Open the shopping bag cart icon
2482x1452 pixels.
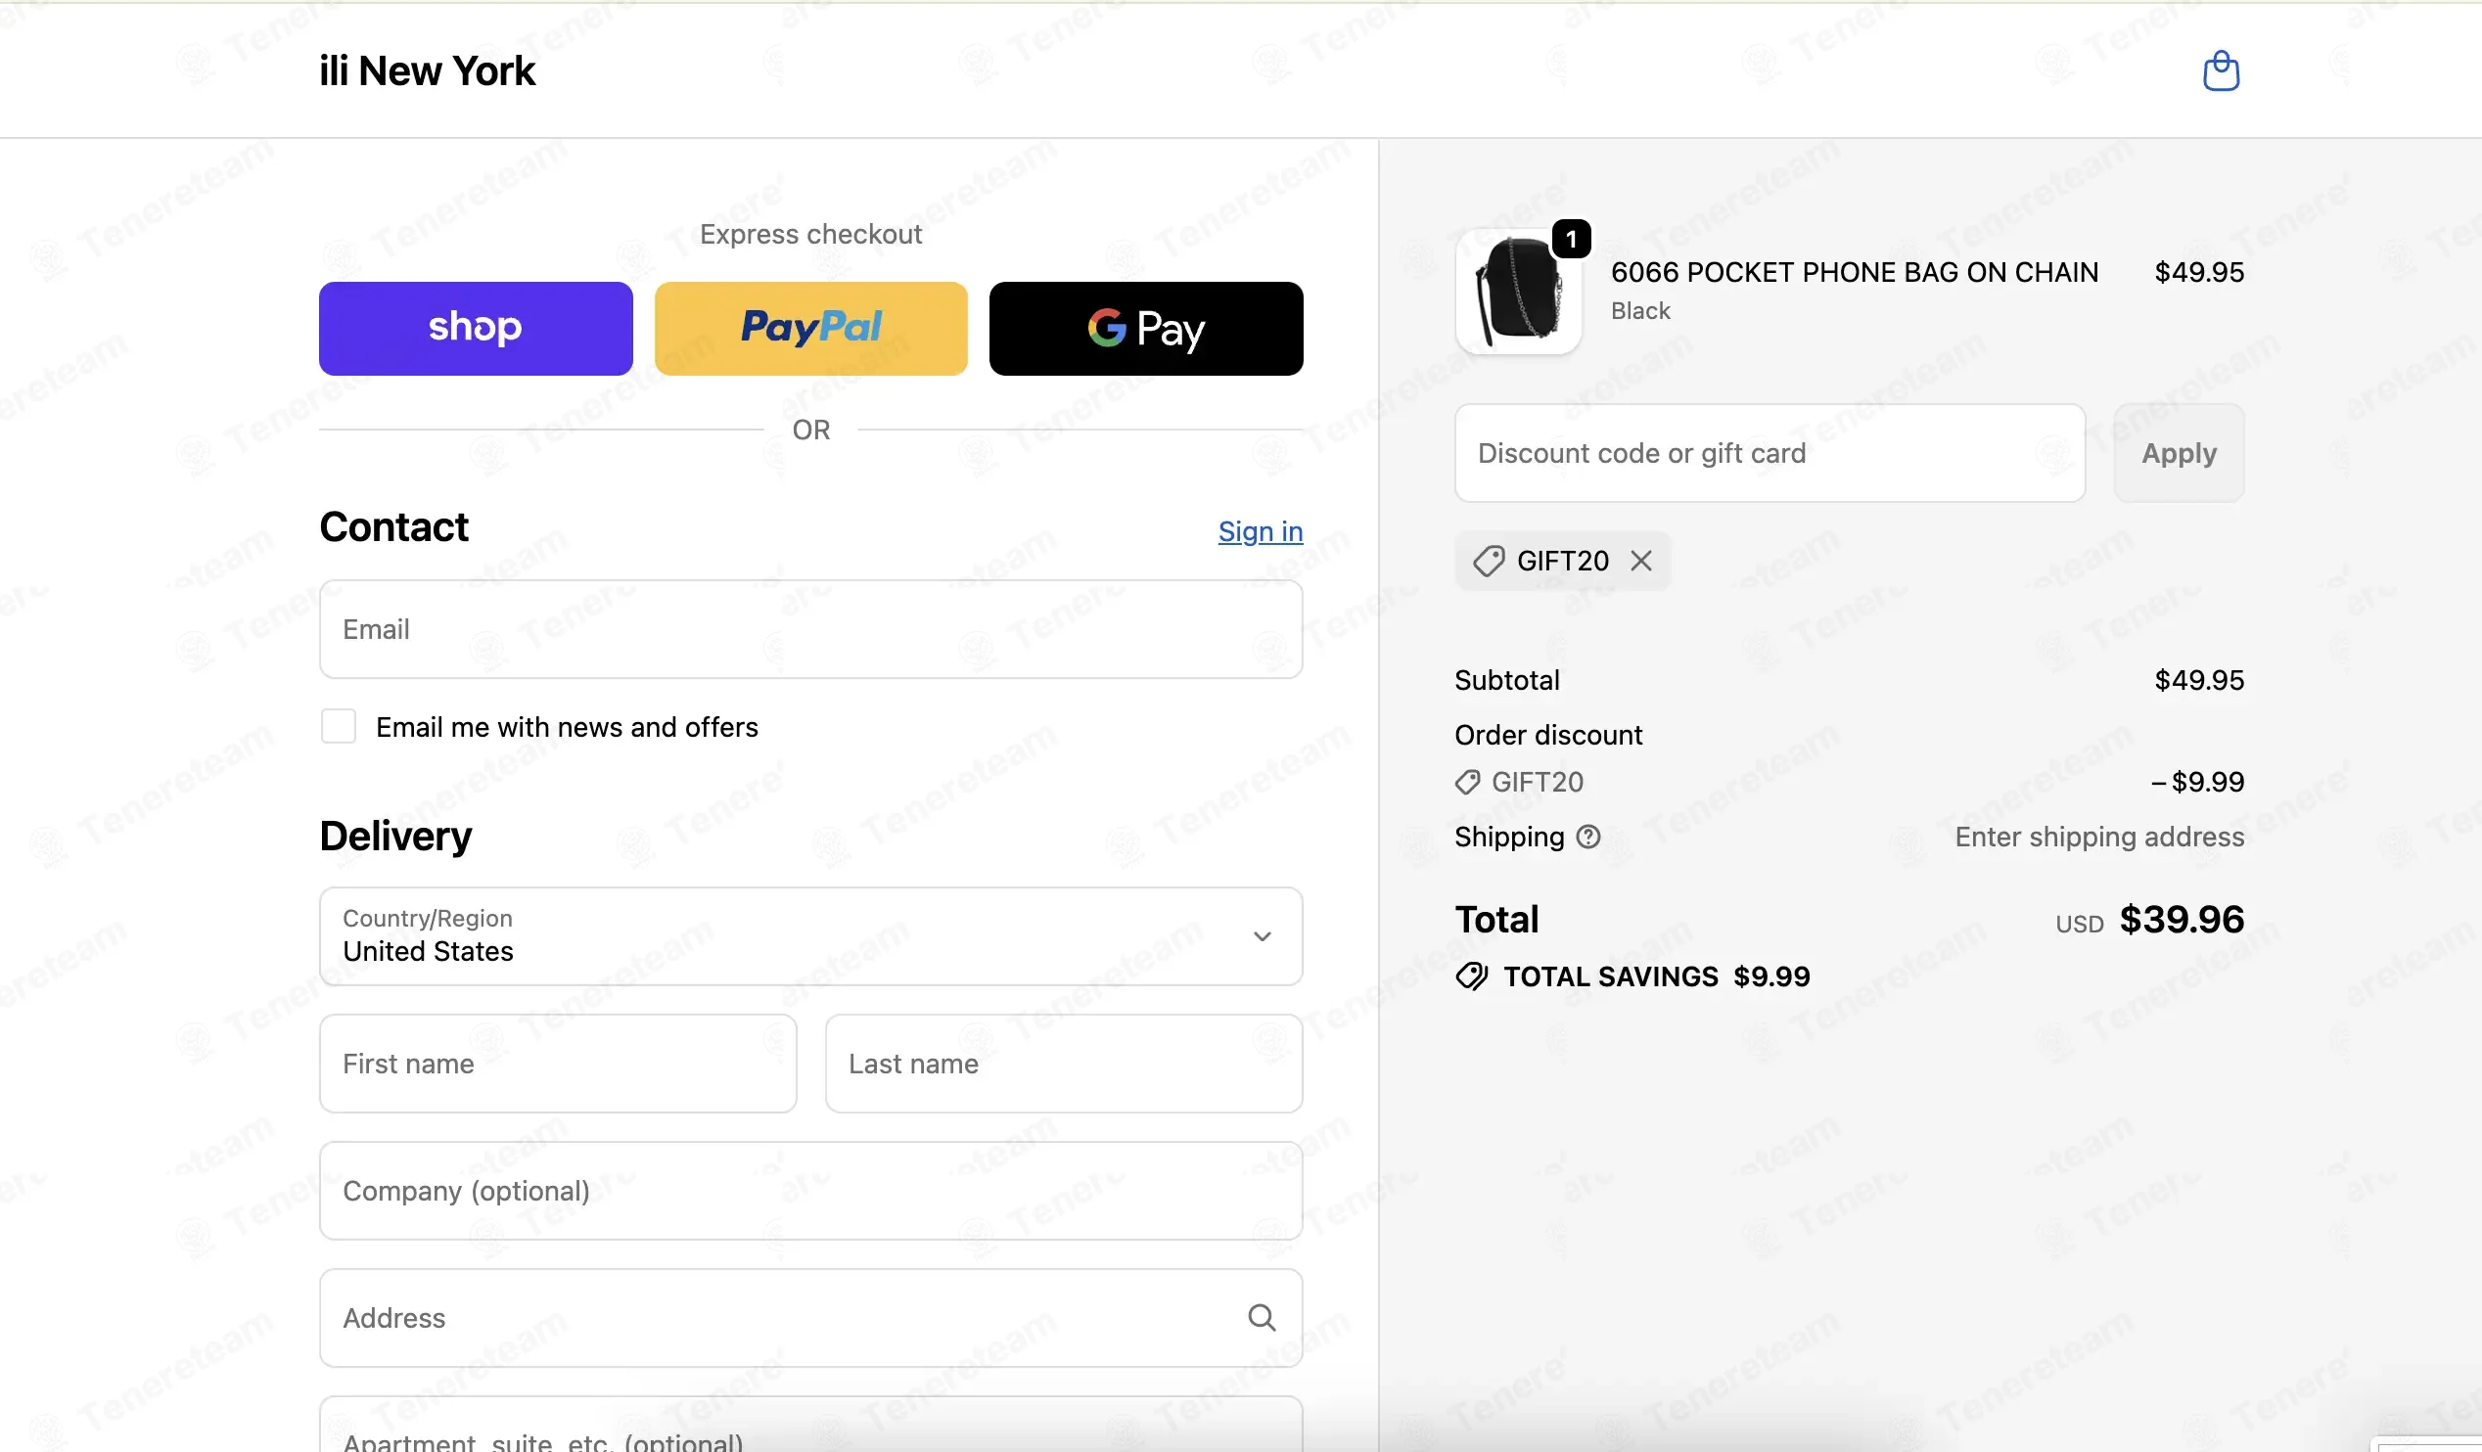point(2221,70)
